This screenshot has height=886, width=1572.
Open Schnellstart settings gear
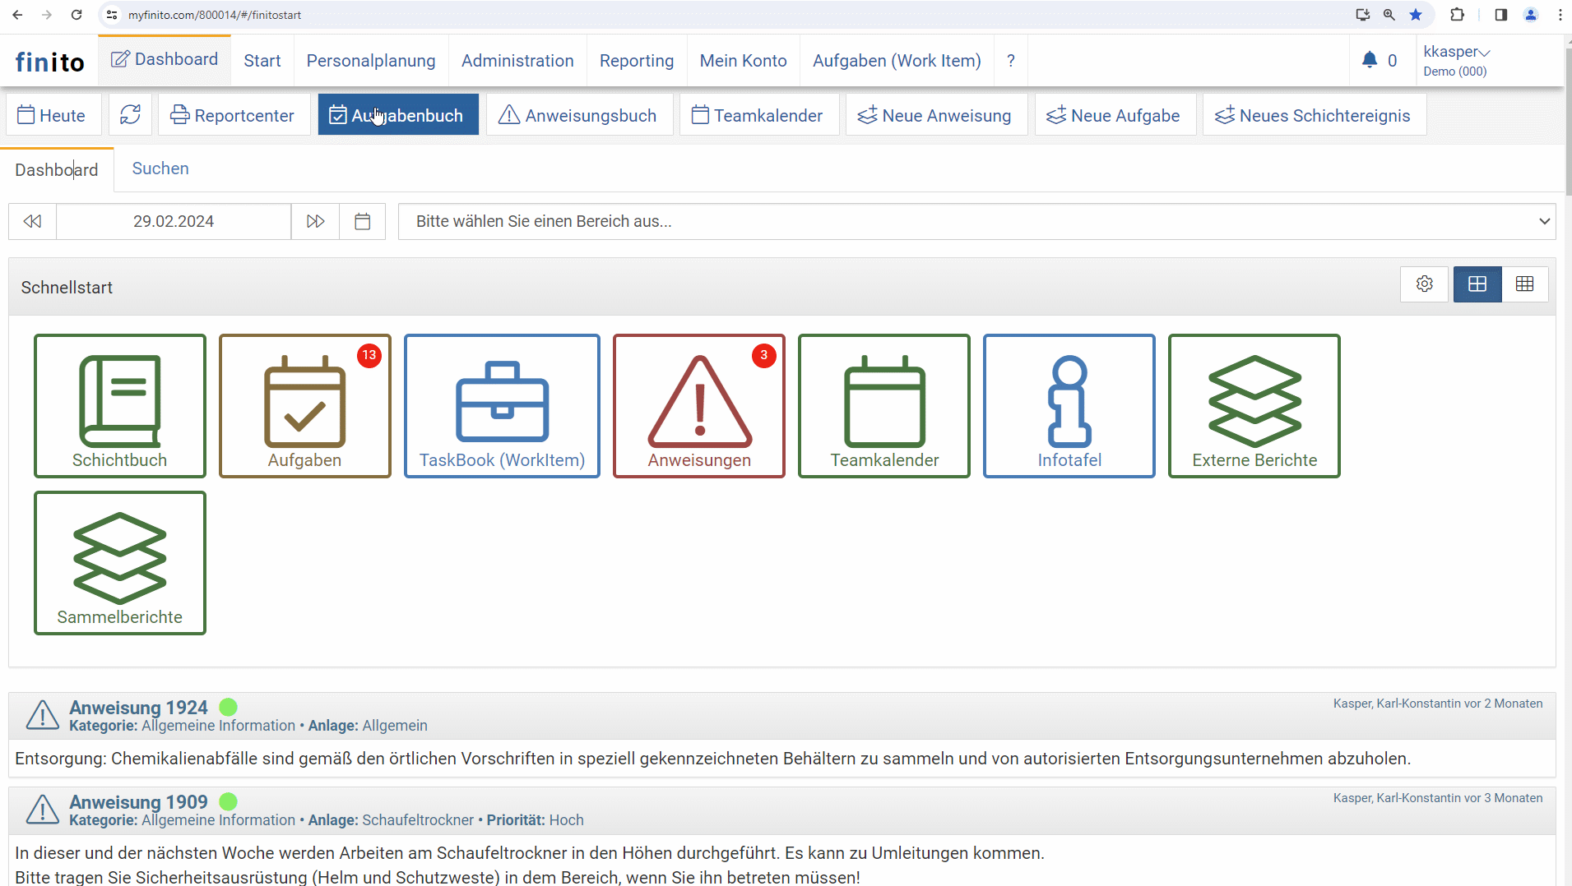[x=1424, y=284]
